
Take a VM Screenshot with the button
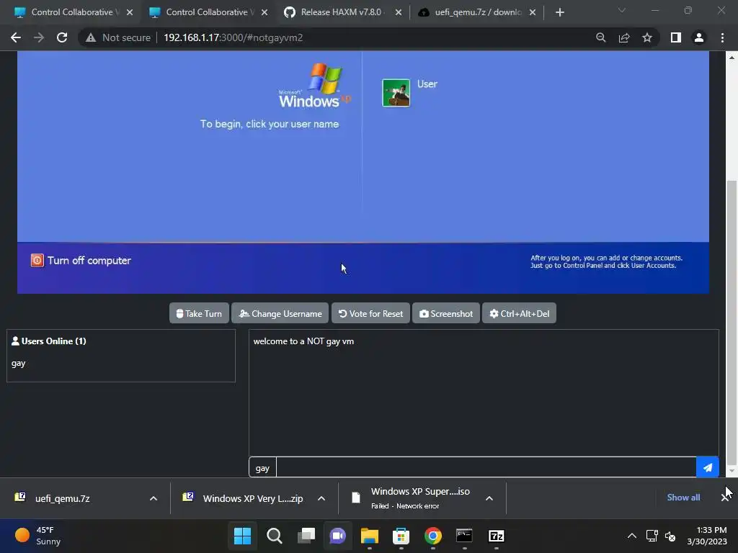point(445,313)
